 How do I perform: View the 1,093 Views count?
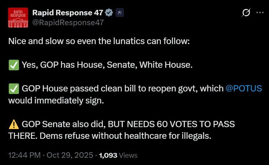click(118, 156)
